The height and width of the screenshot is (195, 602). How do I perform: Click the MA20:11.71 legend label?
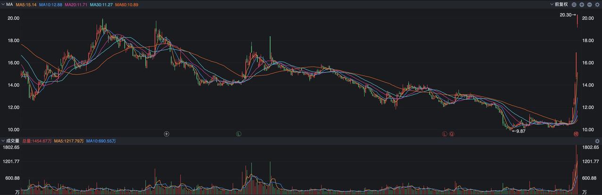(x=76, y=4)
